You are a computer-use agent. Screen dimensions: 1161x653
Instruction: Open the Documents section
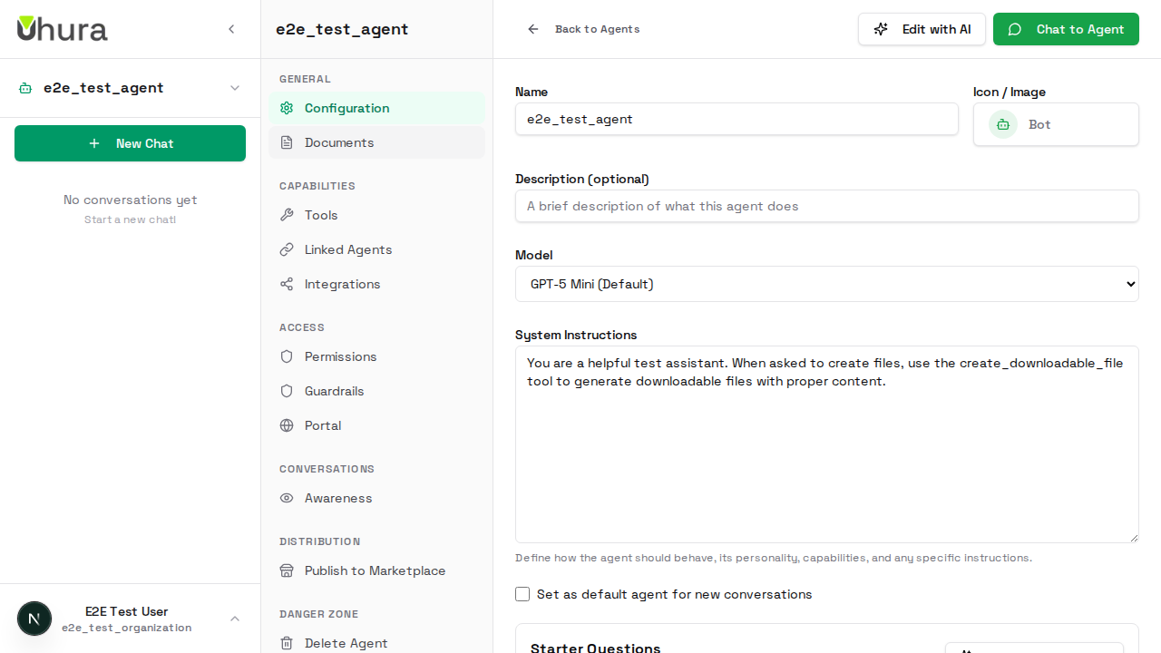pos(338,142)
